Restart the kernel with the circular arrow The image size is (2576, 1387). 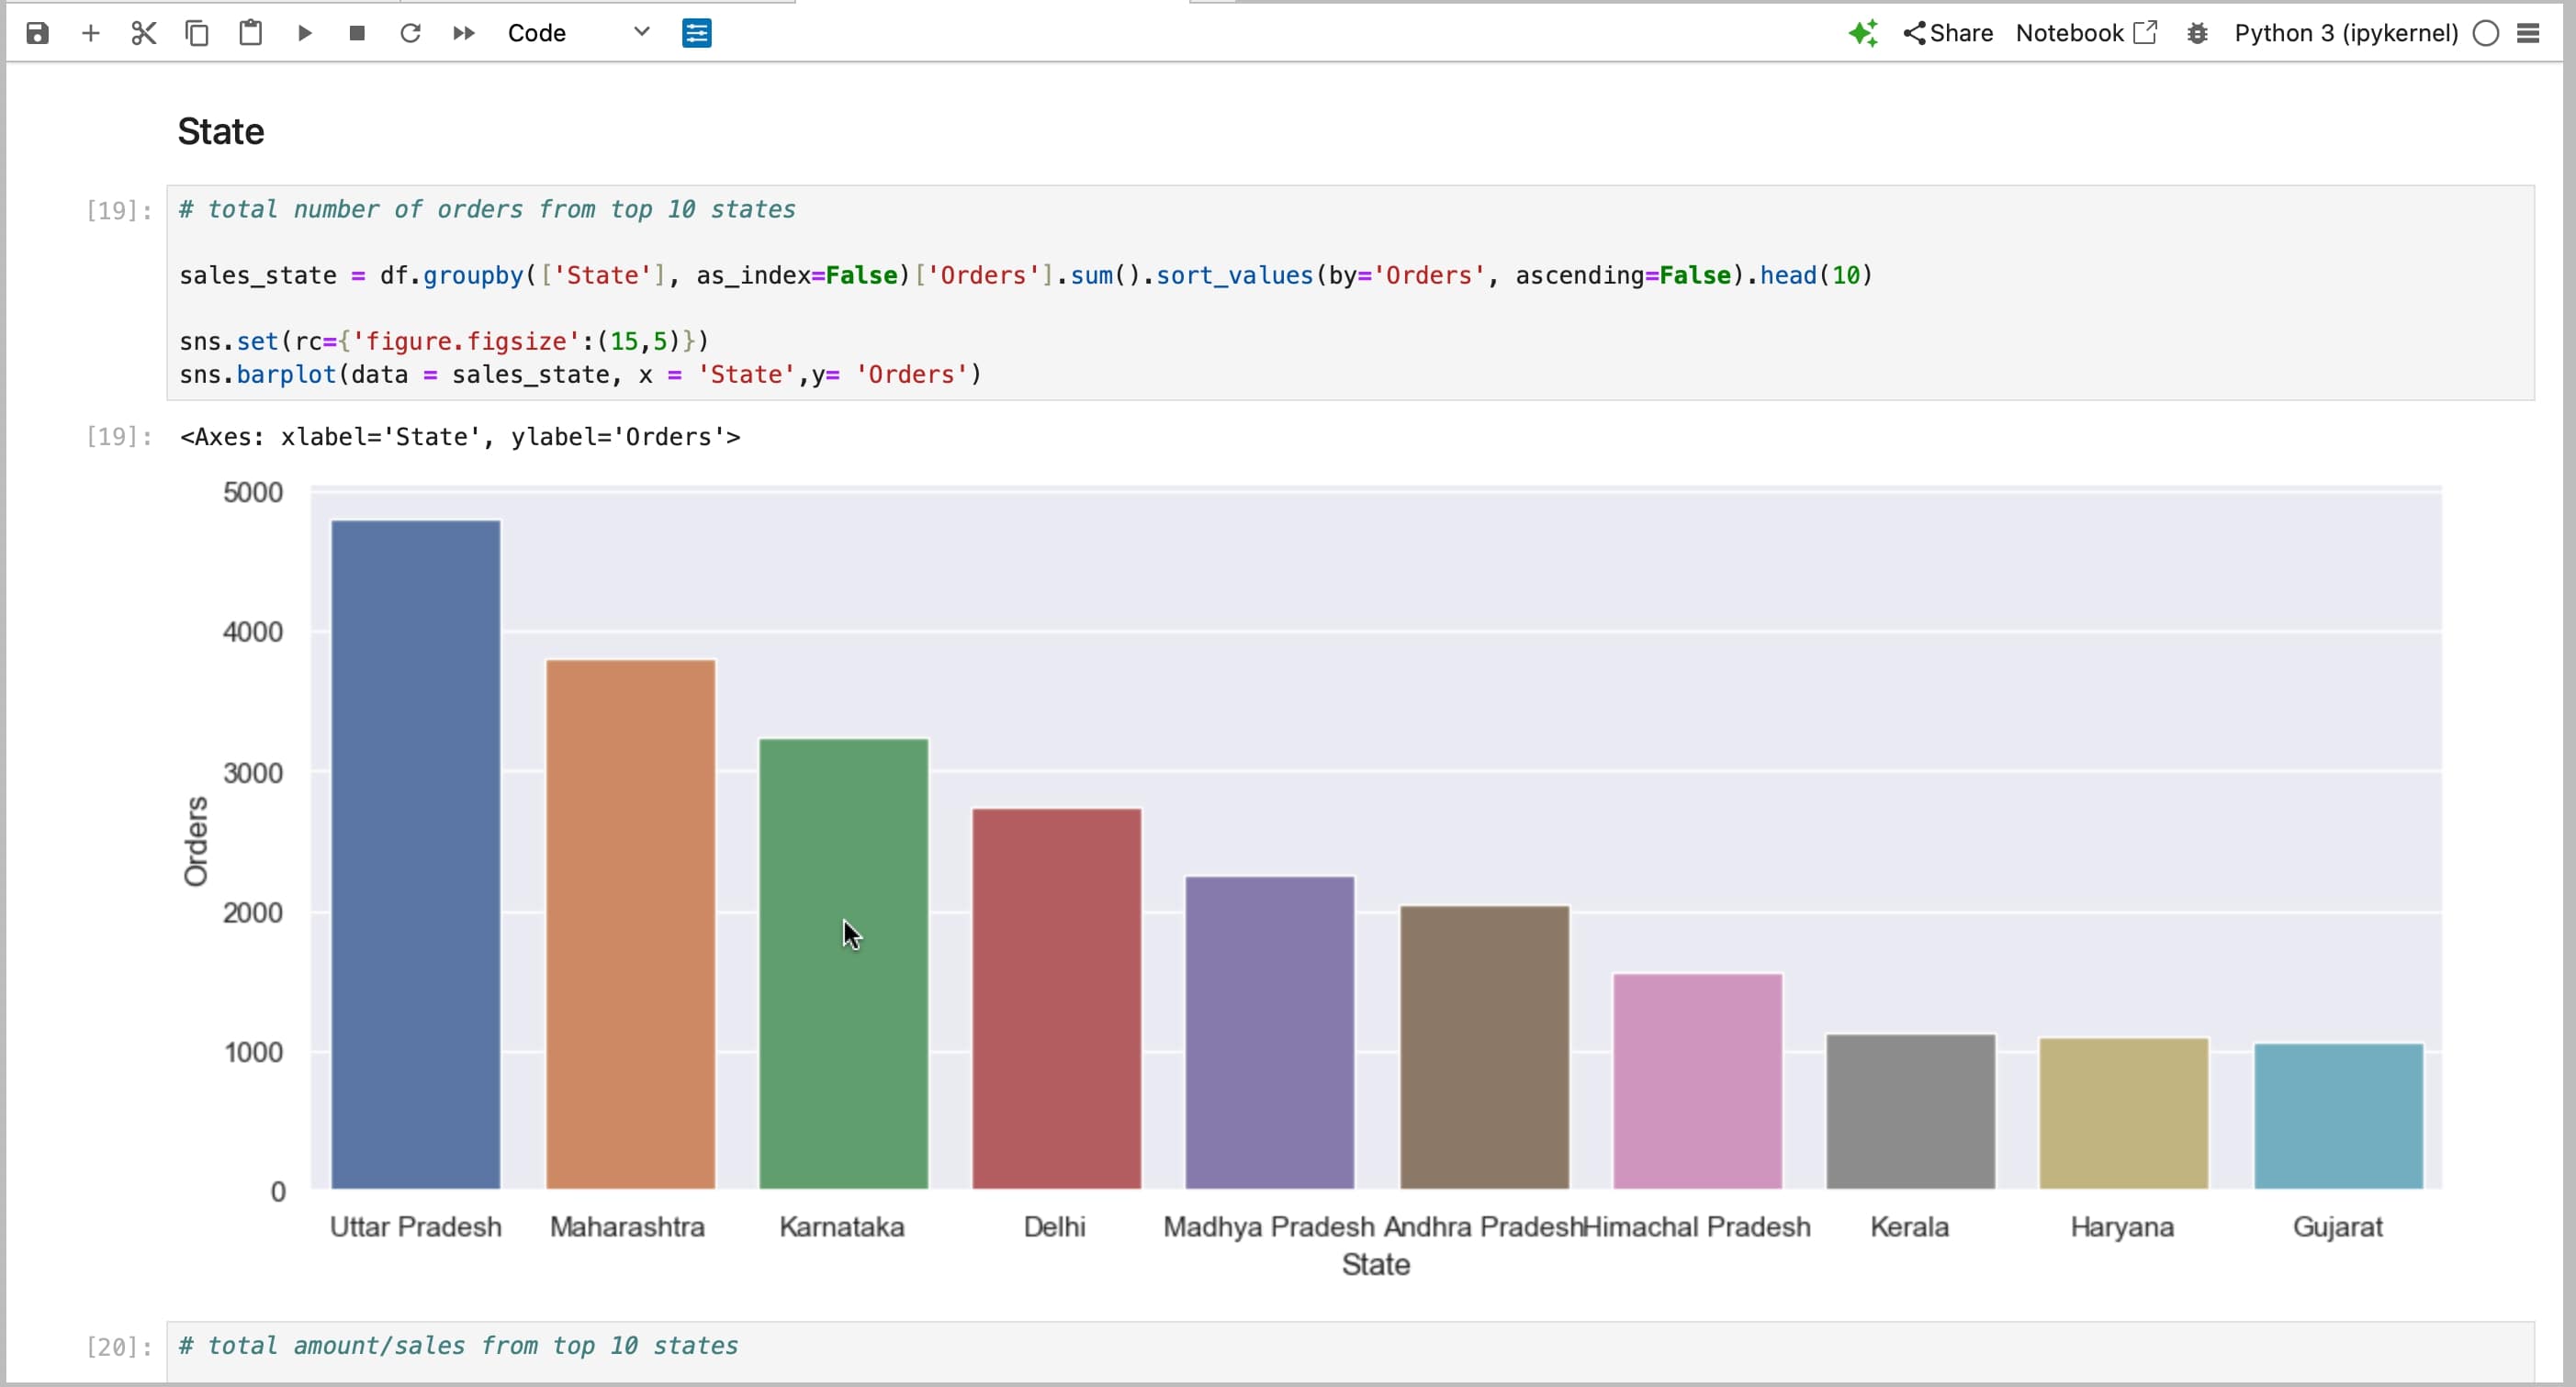coord(410,33)
